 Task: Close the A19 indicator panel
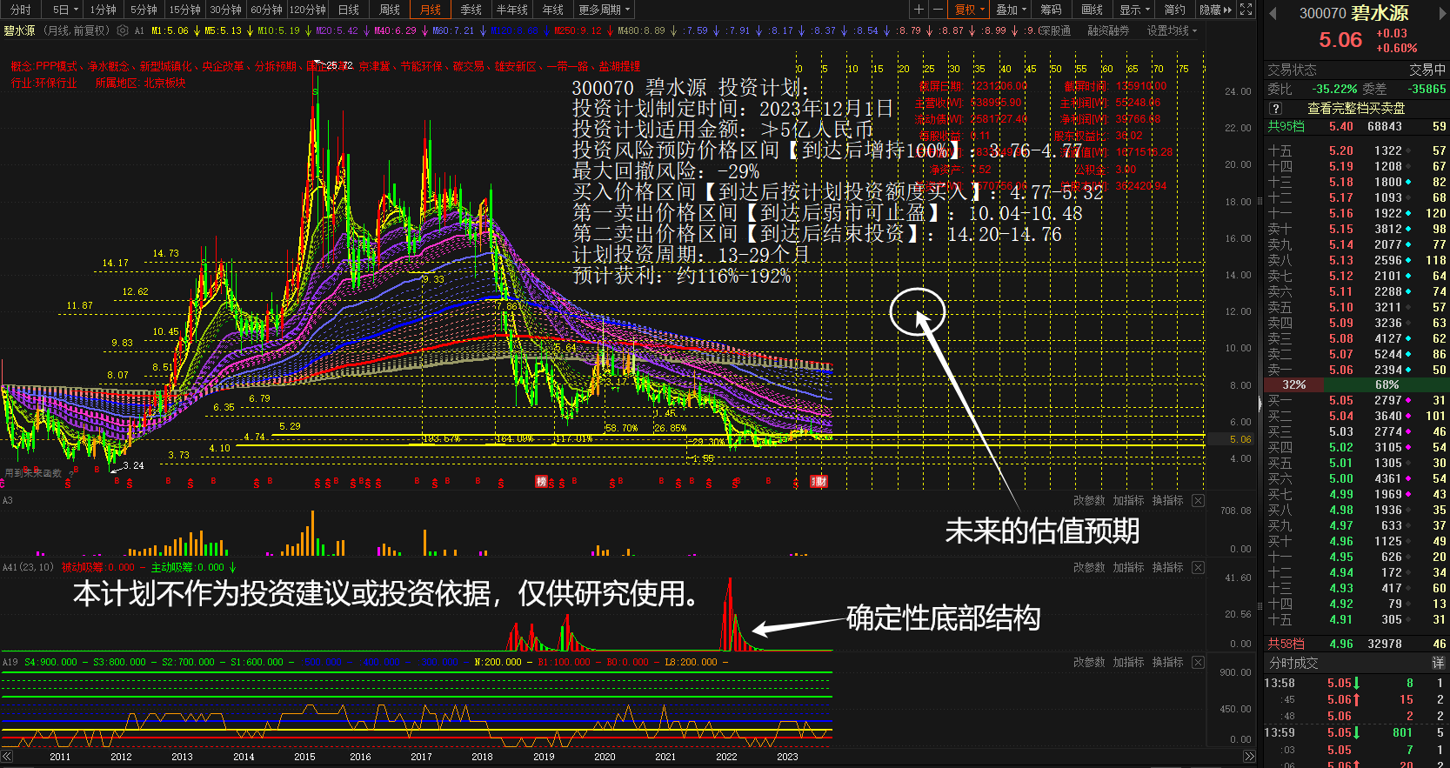click(1198, 662)
